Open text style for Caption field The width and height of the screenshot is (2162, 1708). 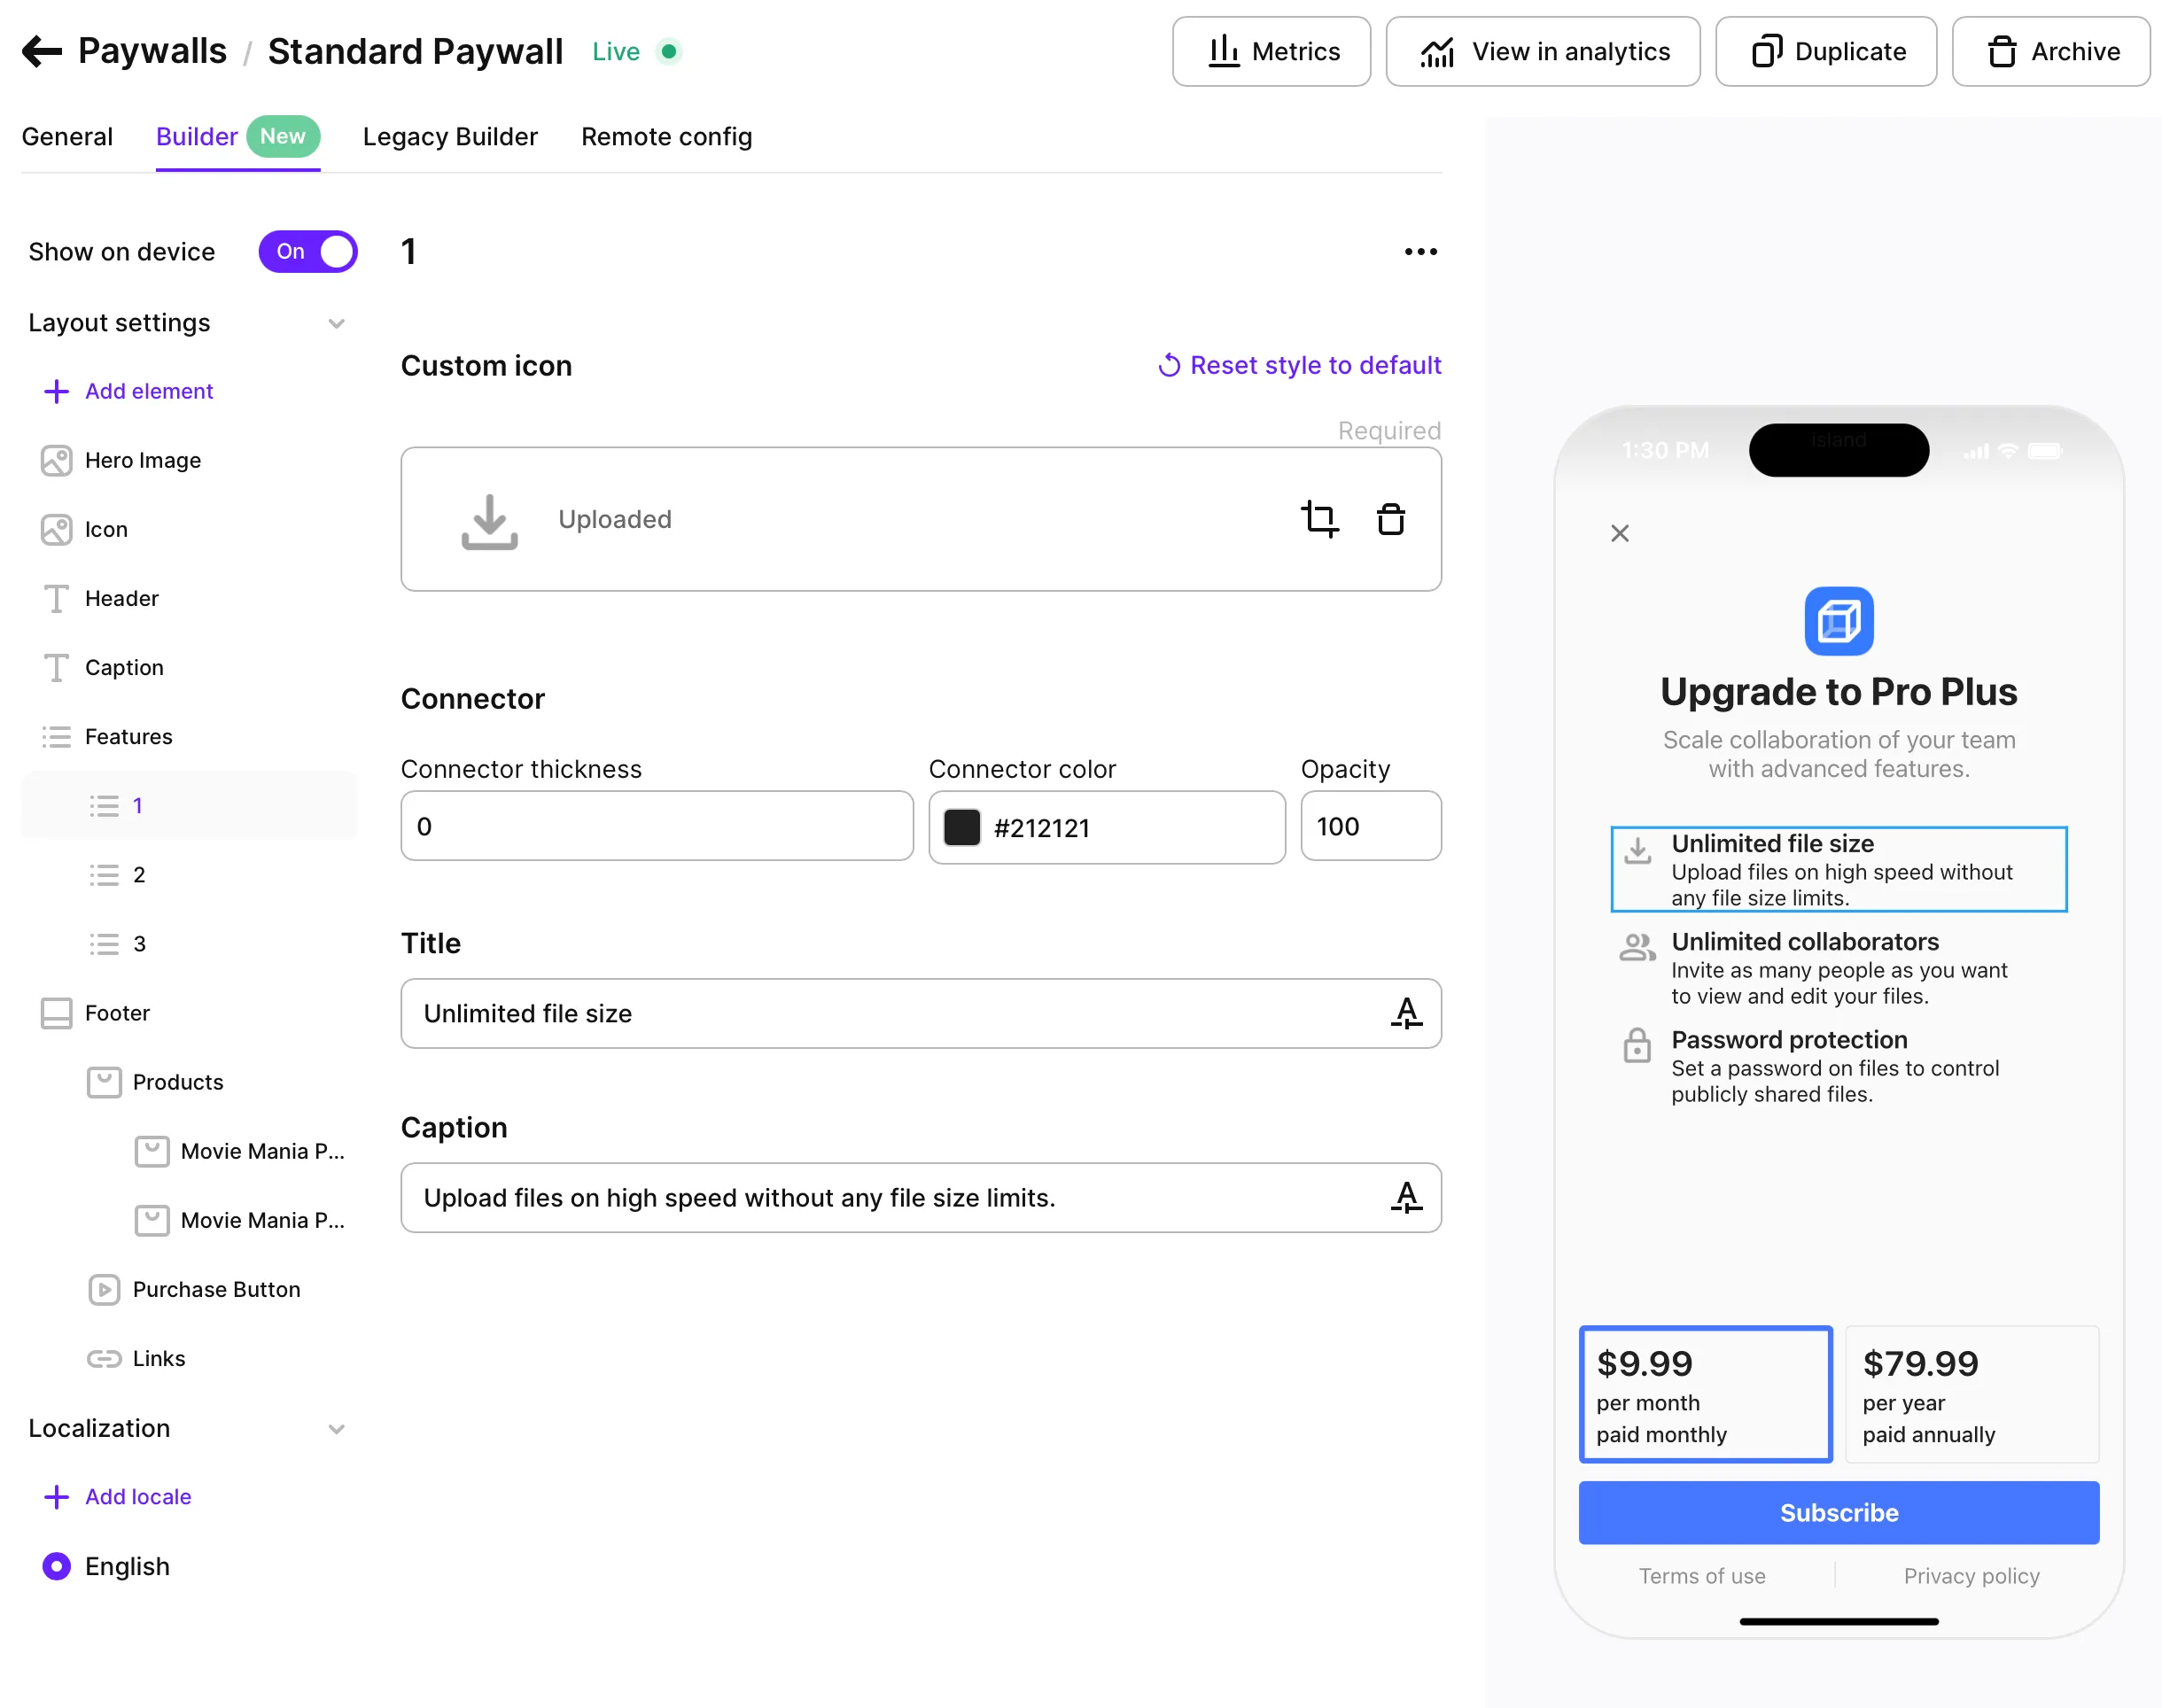[1406, 1197]
